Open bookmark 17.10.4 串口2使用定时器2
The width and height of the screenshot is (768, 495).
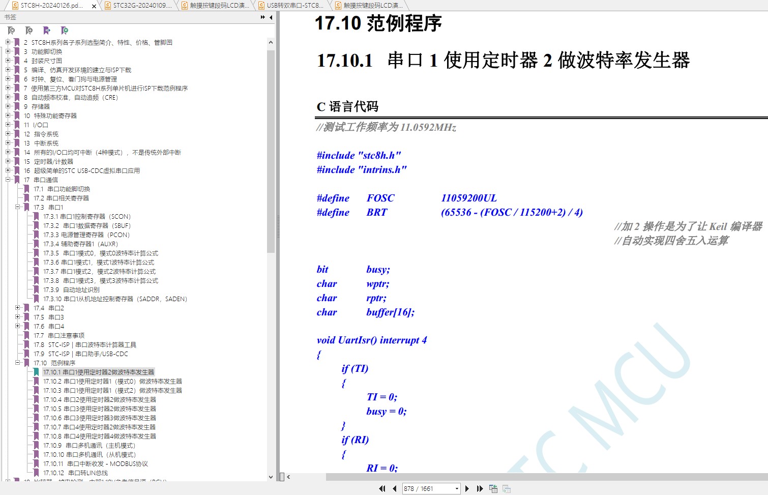click(100, 400)
